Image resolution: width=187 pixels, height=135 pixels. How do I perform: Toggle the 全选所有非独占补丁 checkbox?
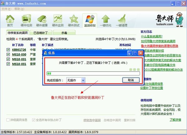pyautogui.click(x=34, y=120)
